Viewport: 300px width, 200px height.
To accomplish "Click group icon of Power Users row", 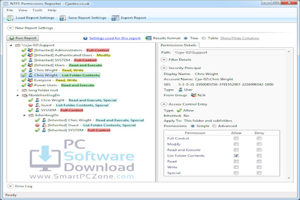I will coord(30,85).
